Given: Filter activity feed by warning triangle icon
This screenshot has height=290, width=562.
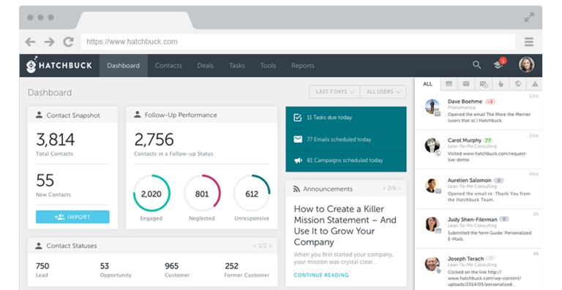Looking at the screenshot, I should click(x=535, y=84).
